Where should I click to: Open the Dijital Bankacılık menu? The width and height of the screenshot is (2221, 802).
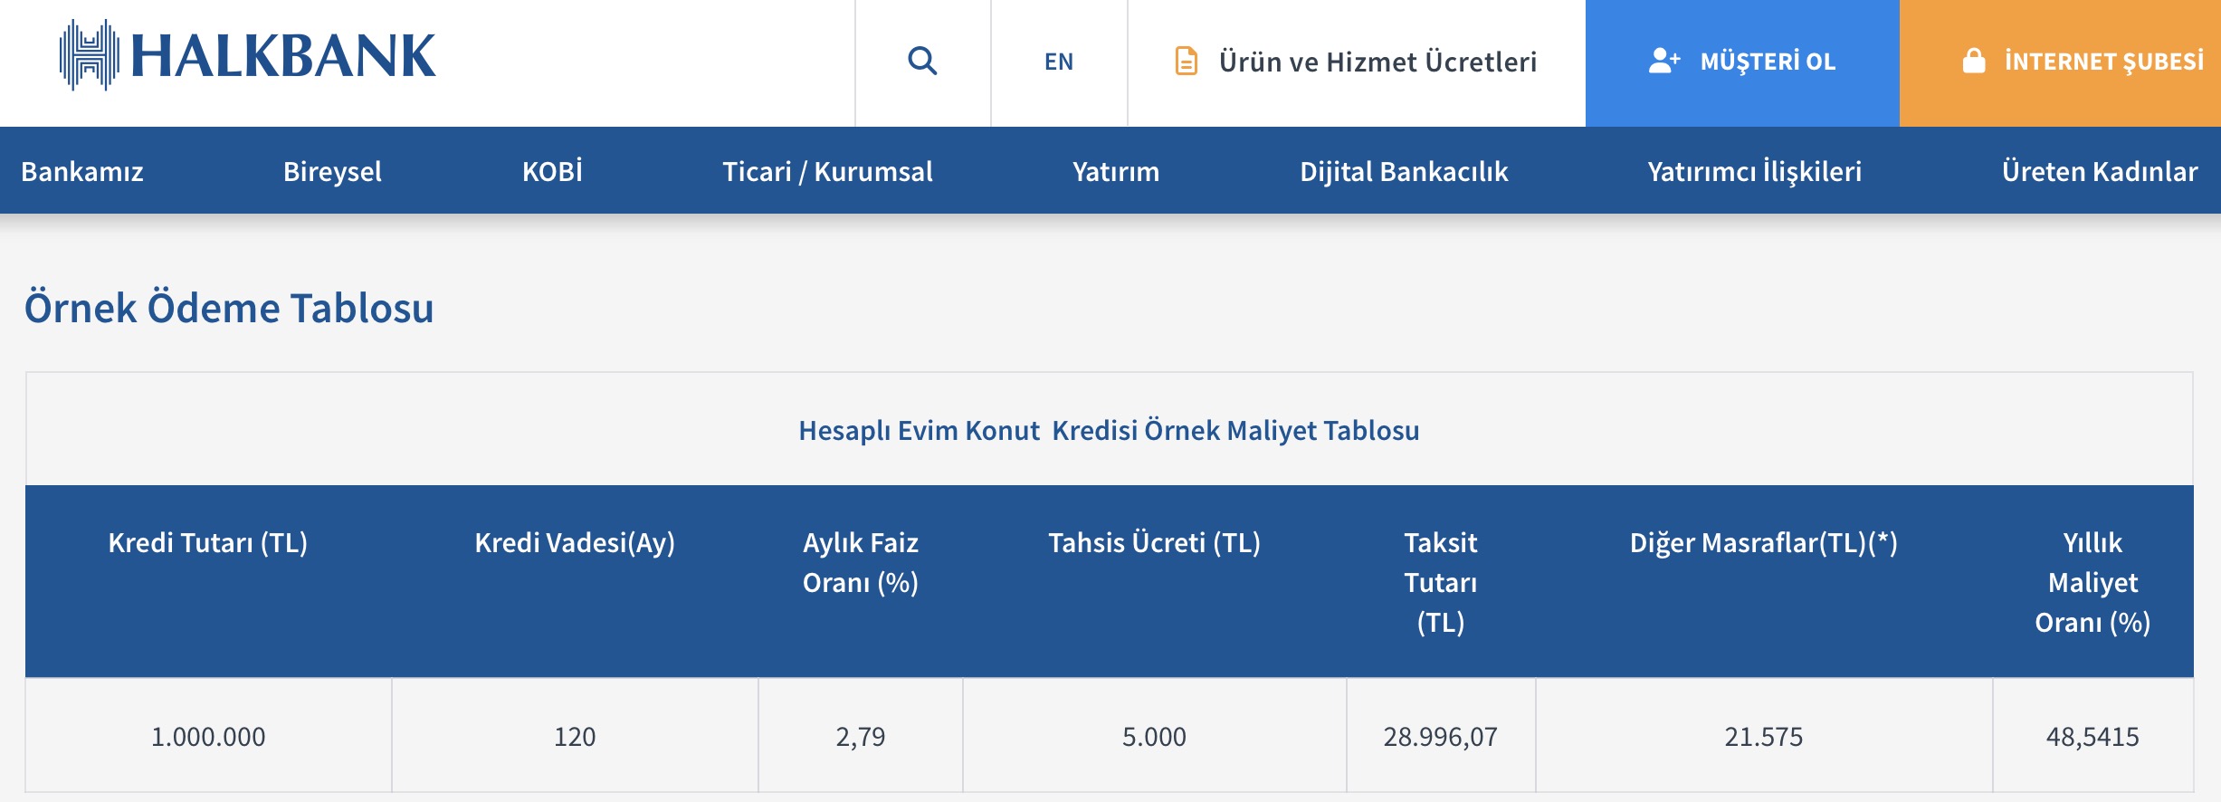(x=1404, y=171)
